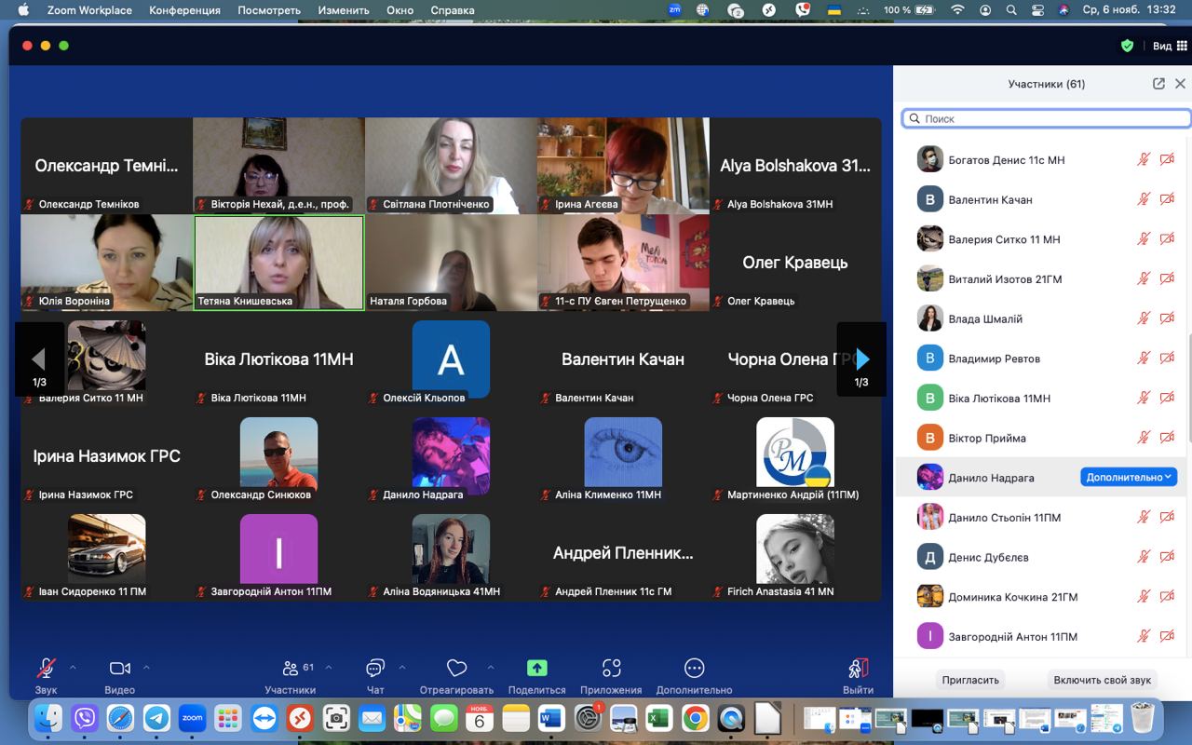The width and height of the screenshot is (1192, 745).
Task: Click Включить свой звук unmute button
Action: [1103, 680]
